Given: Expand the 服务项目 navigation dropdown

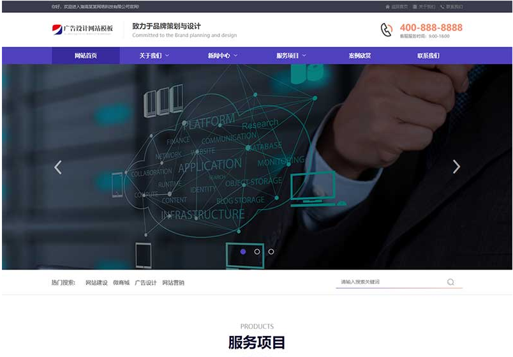Looking at the screenshot, I should (291, 56).
